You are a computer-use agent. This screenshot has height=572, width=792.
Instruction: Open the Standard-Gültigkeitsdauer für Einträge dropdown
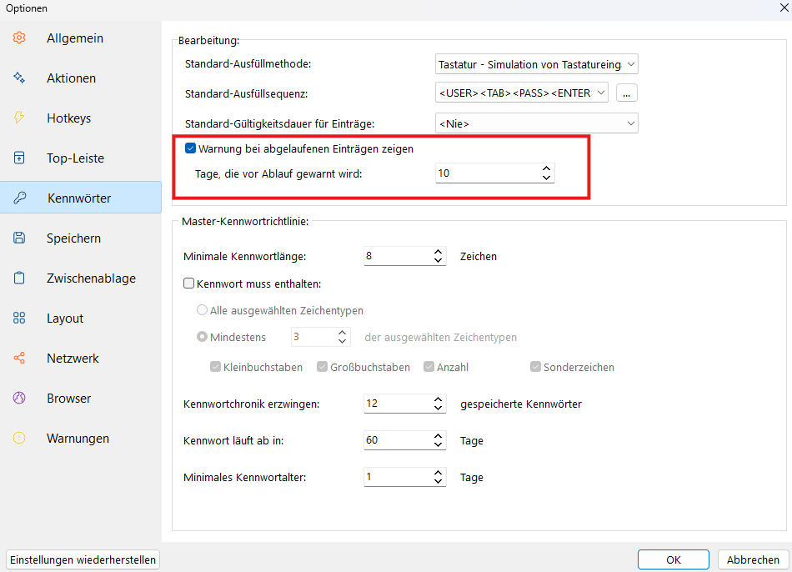coord(536,123)
